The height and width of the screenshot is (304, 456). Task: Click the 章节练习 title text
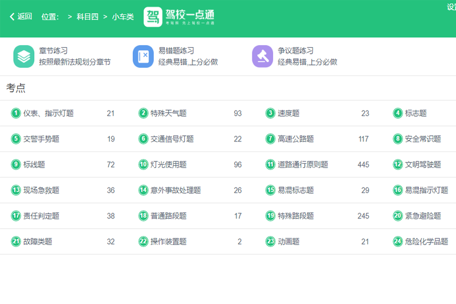tap(54, 51)
